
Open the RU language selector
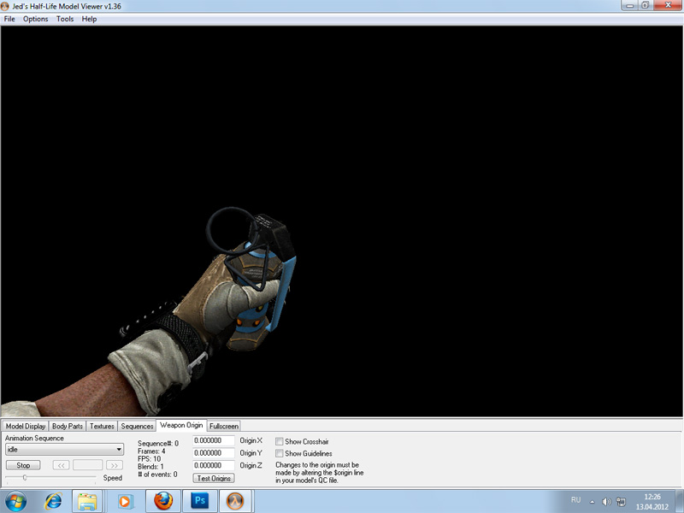click(575, 500)
